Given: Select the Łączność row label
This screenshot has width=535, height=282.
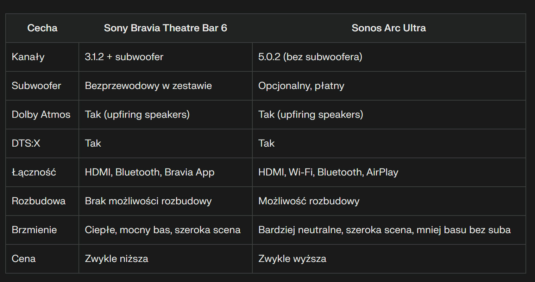Looking at the screenshot, I should click(x=42, y=172).
